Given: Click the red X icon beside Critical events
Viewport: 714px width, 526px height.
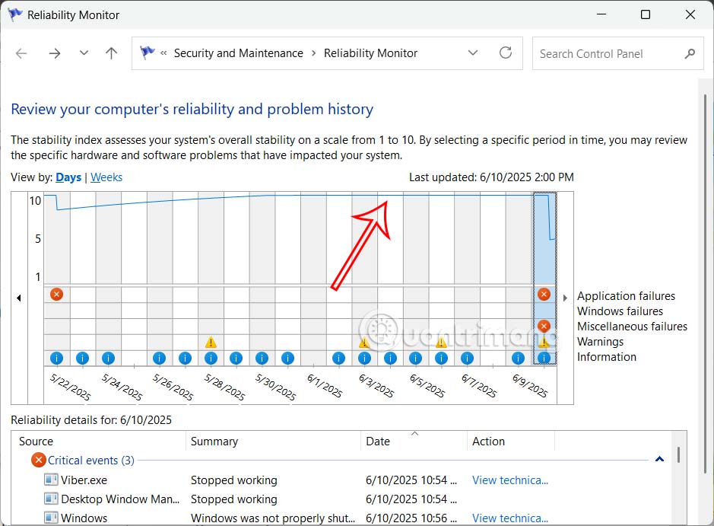Looking at the screenshot, I should tap(38, 460).
